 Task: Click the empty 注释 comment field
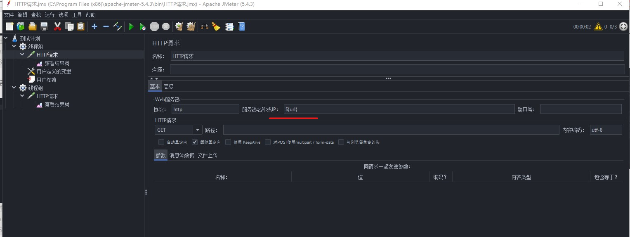(x=397, y=69)
